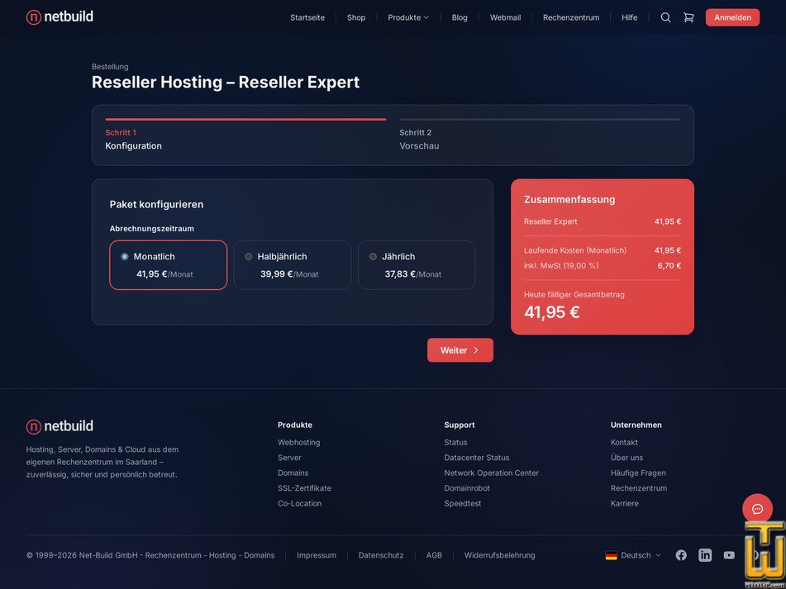Image resolution: width=786 pixels, height=589 pixels.
Task: Click the large 41,95 € total amount
Action: coord(552,312)
